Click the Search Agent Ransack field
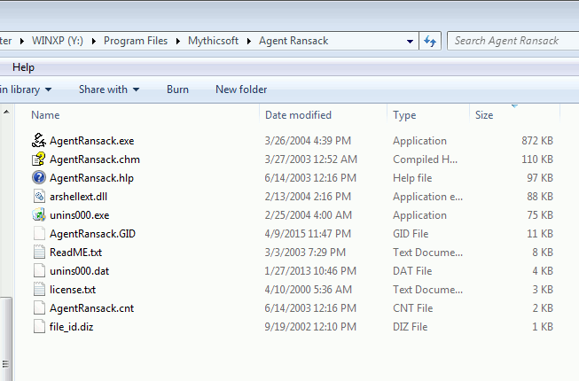 tap(513, 41)
